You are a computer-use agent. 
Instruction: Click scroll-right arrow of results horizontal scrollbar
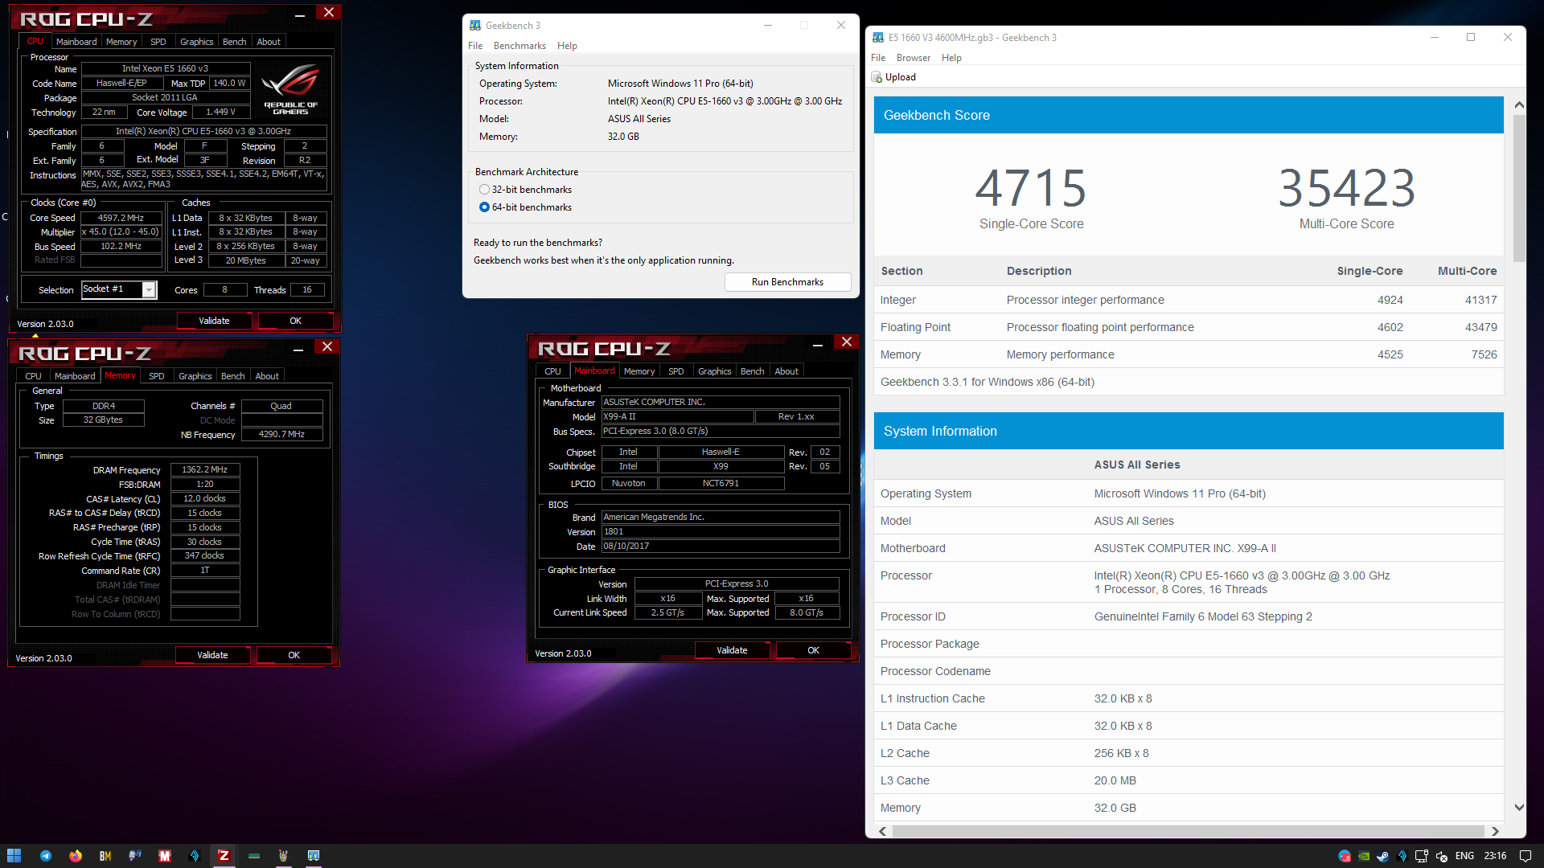[x=1495, y=831]
